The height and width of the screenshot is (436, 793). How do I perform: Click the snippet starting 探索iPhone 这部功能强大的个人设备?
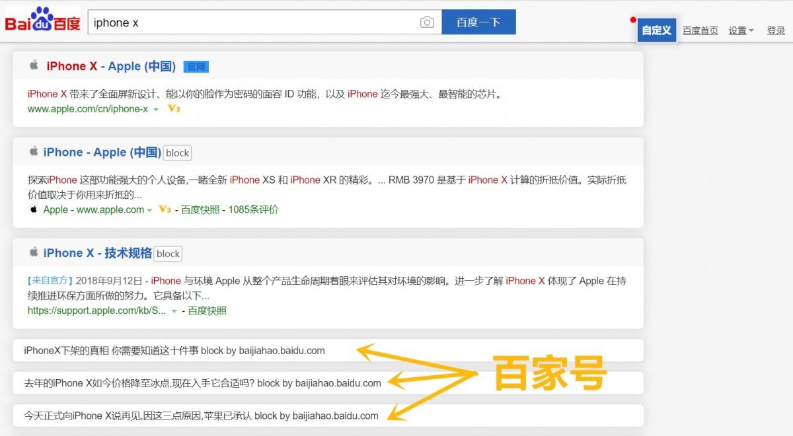point(327,187)
